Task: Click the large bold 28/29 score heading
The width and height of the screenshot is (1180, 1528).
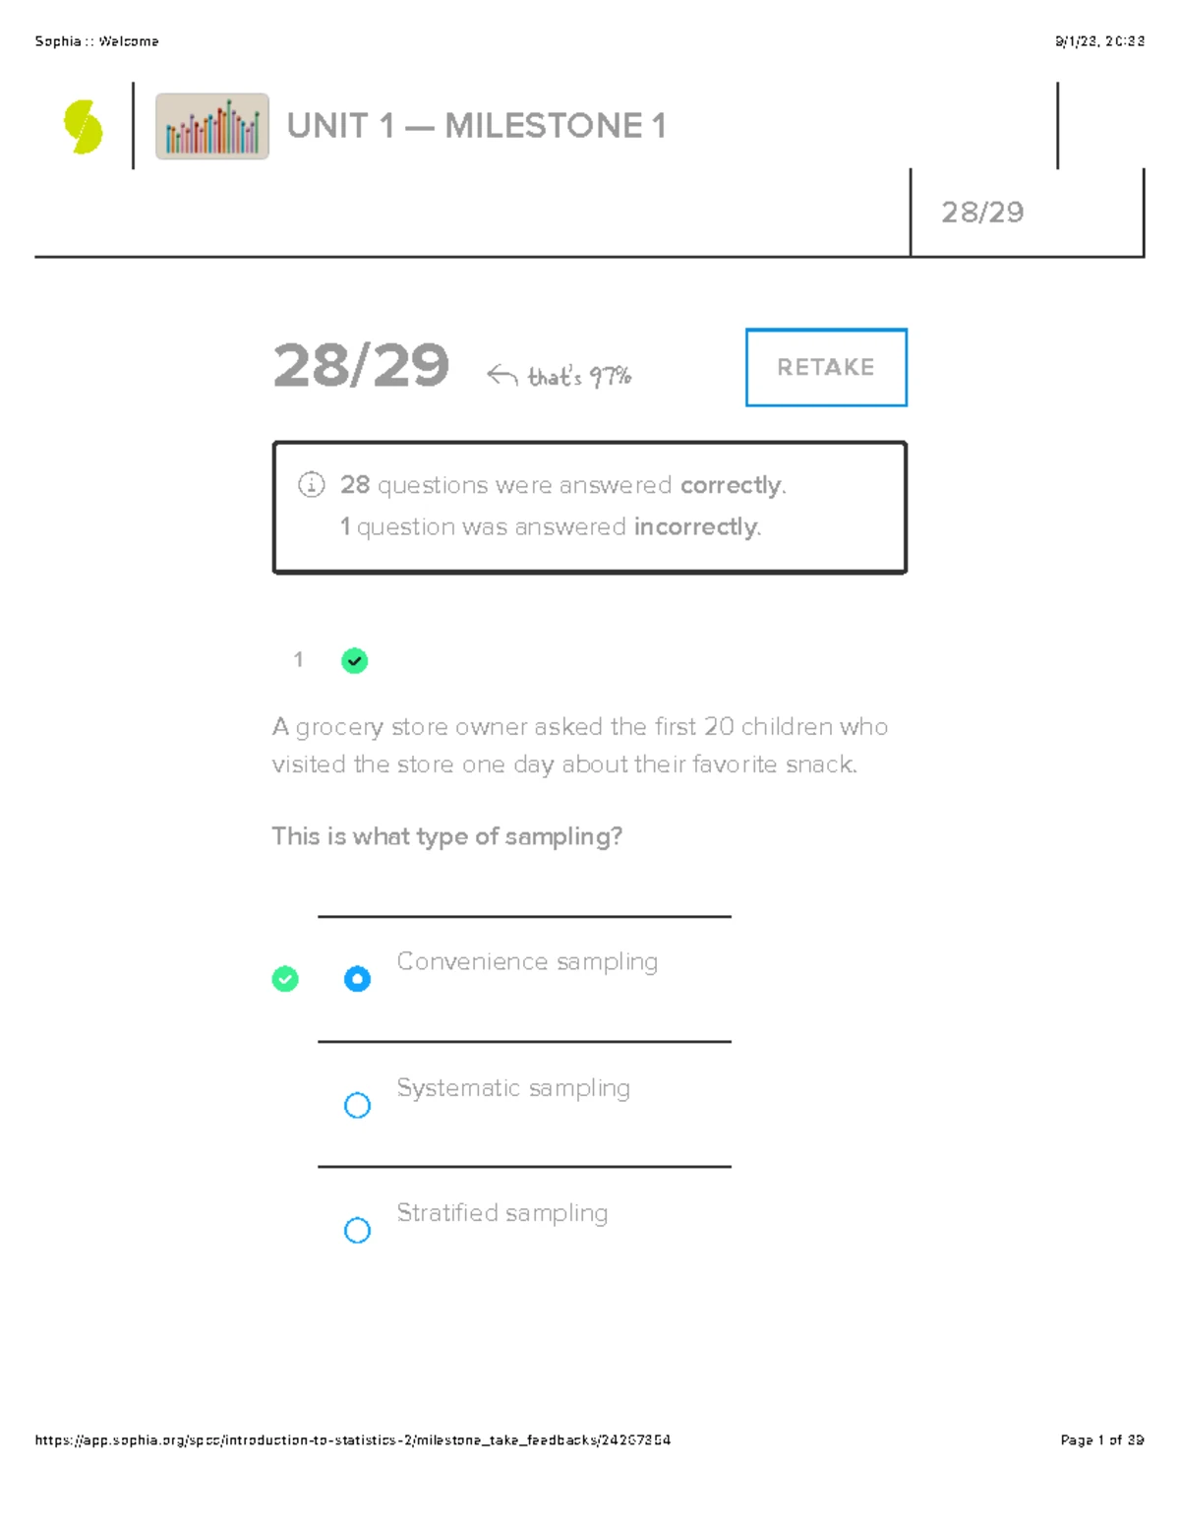Action: tap(361, 366)
